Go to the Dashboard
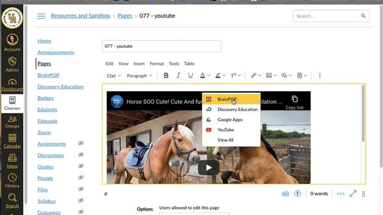 (x=12, y=85)
